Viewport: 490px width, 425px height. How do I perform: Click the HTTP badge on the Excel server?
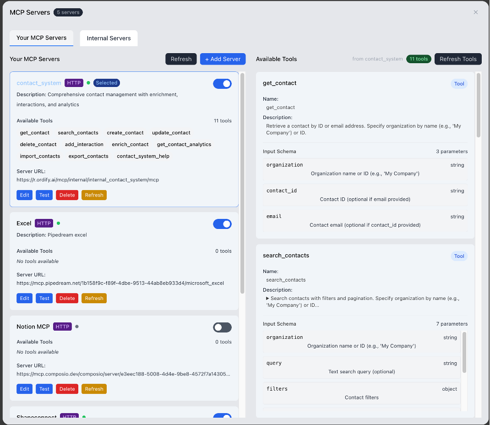44,223
